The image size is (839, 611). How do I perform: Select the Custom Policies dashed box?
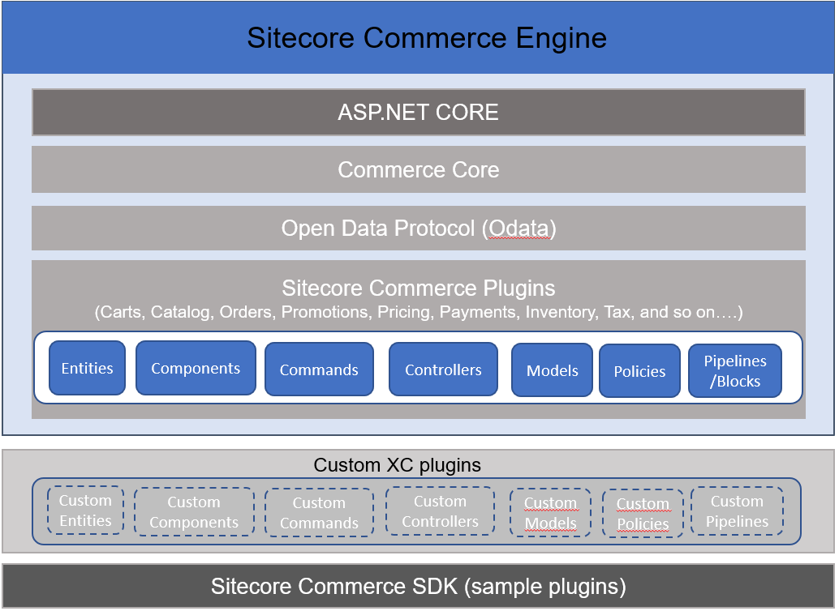point(643,513)
